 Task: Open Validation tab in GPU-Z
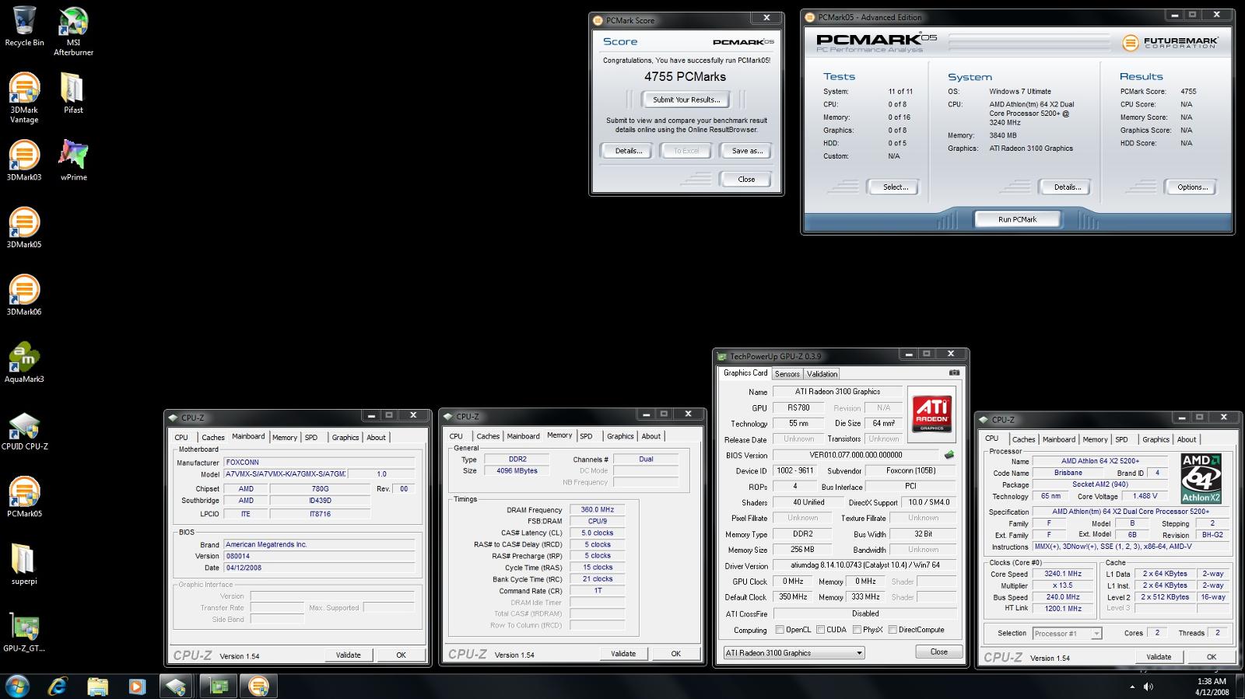(822, 374)
